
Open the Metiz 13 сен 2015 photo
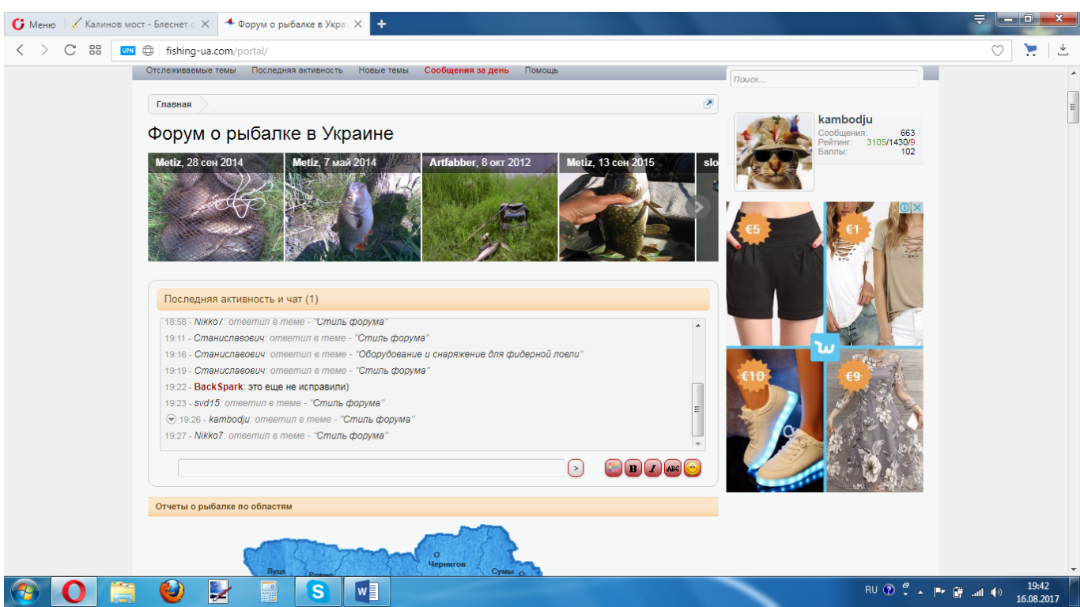(627, 207)
